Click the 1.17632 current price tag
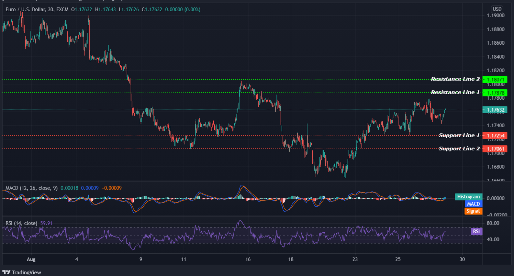Screen dimensions: 514x276 [x=495, y=110]
